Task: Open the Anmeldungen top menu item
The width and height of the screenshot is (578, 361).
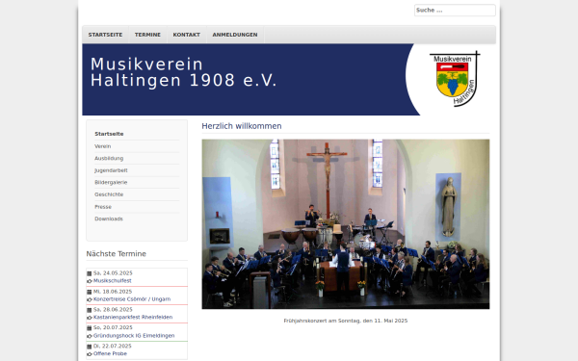Action: [x=235, y=35]
